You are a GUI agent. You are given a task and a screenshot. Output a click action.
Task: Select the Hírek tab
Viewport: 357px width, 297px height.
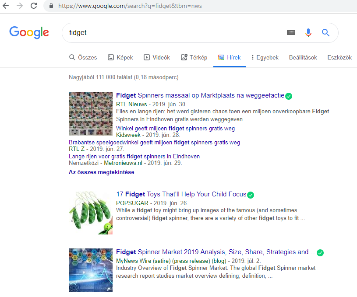click(x=230, y=58)
